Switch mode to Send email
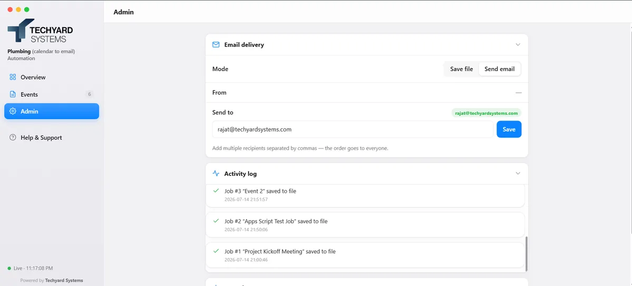The height and width of the screenshot is (286, 632). 499,69
